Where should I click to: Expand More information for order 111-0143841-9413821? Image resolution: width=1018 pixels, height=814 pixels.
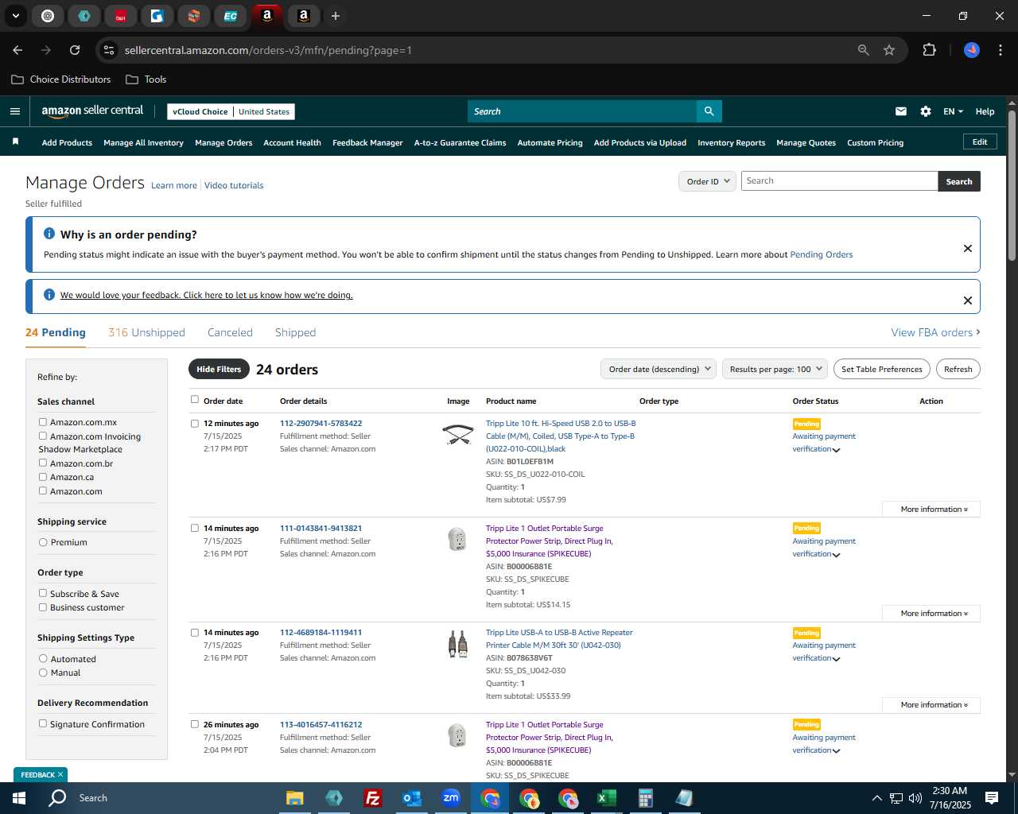point(931,614)
